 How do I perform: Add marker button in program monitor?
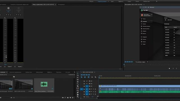pyautogui.click(x=169, y=68)
